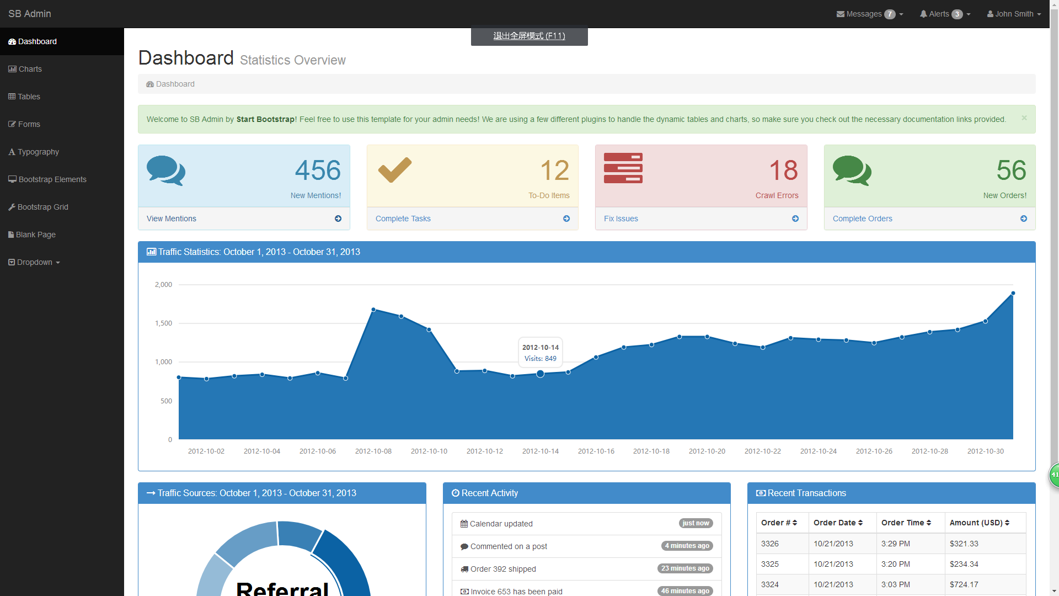The width and height of the screenshot is (1059, 596).
Task: Open the Forms sidebar page
Action: (x=62, y=124)
